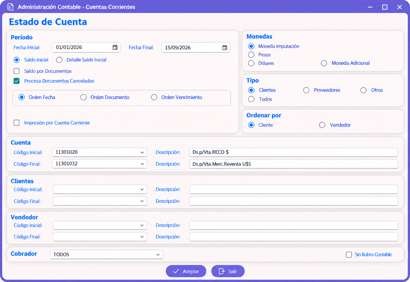This screenshot has height=282, width=410.
Task: Open Clientes Código Final dropdown
Action: point(142,201)
